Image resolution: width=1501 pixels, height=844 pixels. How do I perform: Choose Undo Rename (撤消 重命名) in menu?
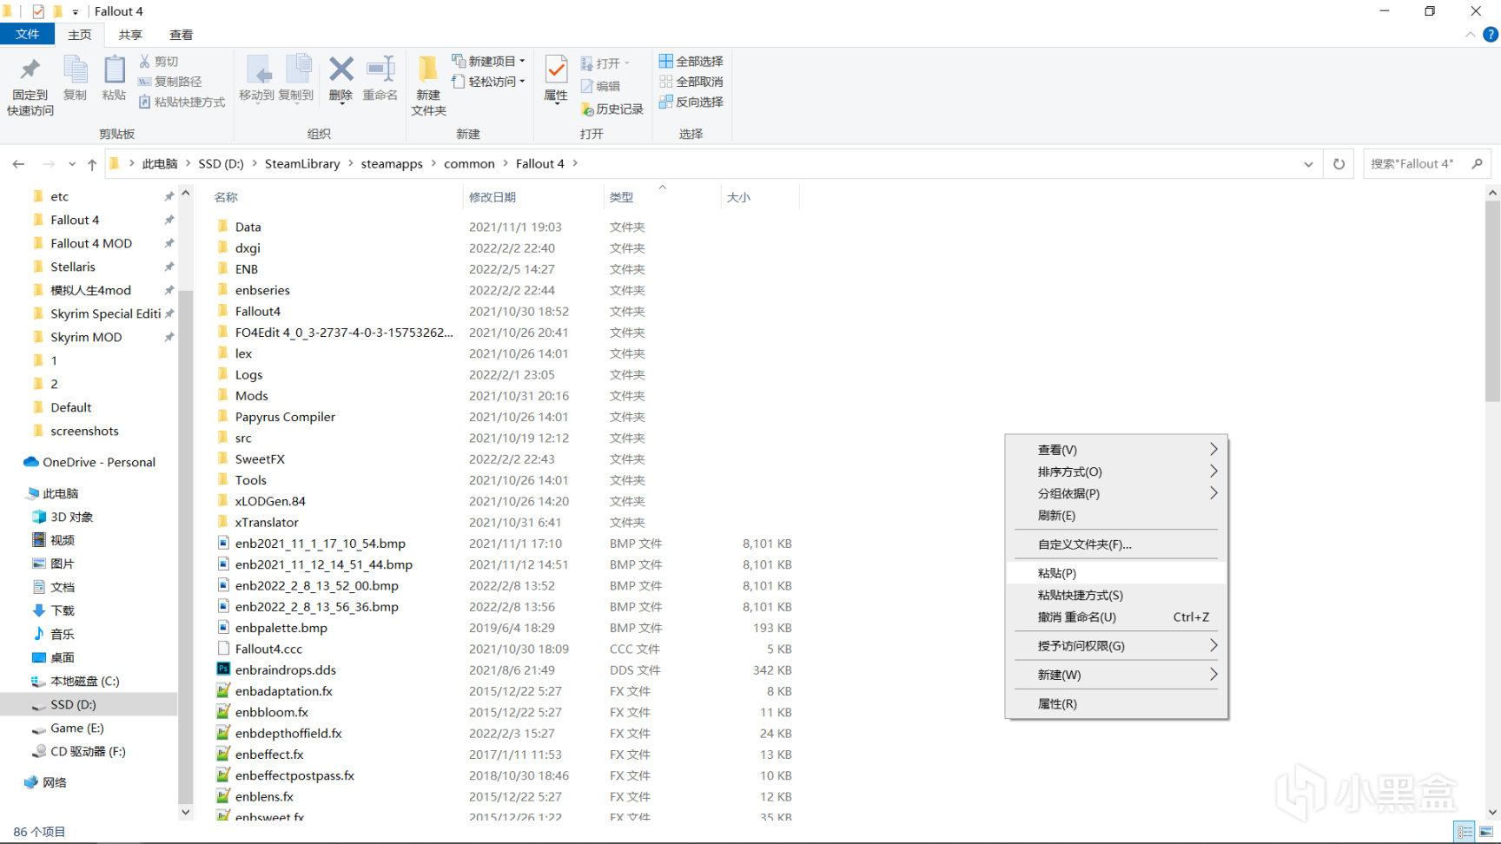[1116, 617]
